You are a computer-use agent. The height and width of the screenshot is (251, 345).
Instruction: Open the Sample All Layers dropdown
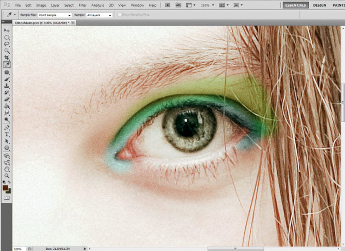coord(99,15)
